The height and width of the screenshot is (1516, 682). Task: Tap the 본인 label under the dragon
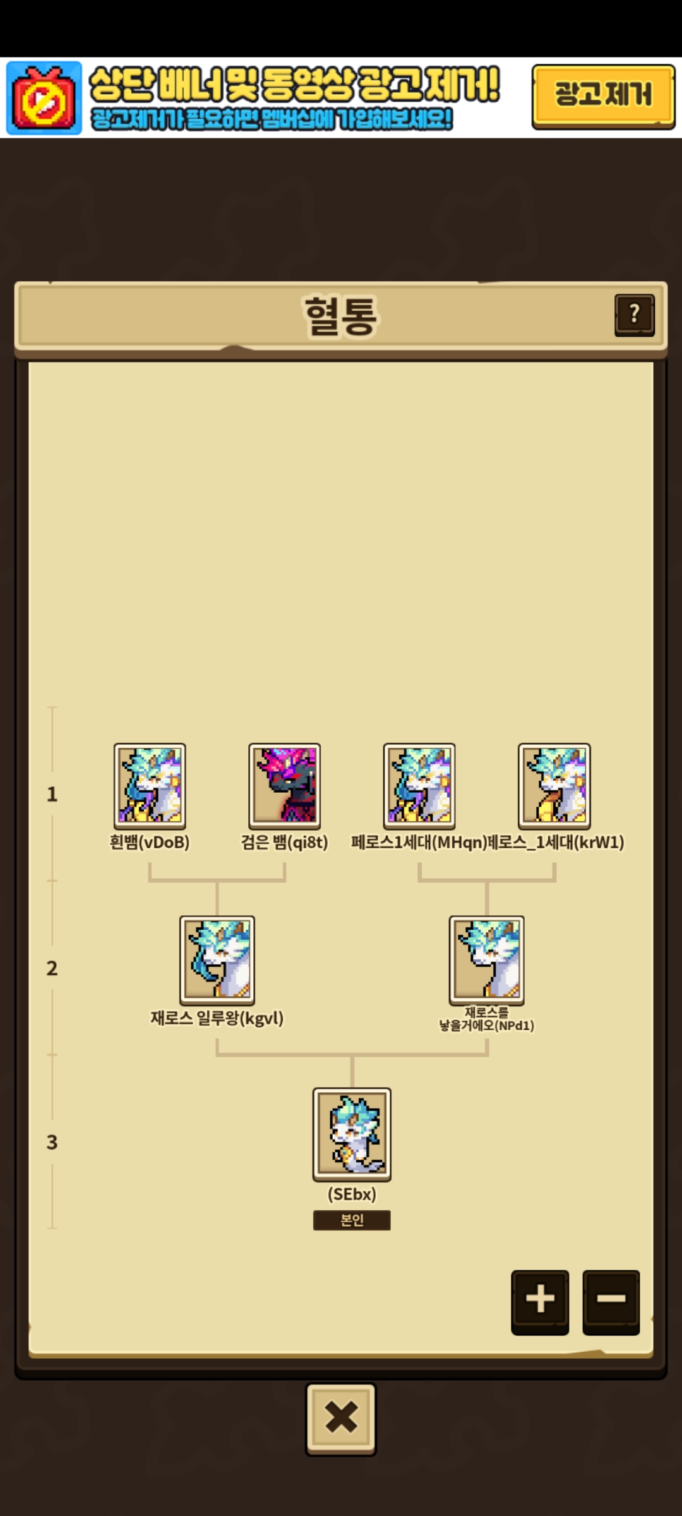pos(352,1220)
